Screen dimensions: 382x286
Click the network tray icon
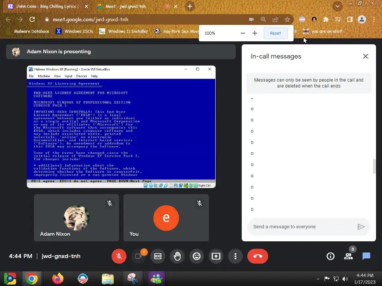[336, 279]
